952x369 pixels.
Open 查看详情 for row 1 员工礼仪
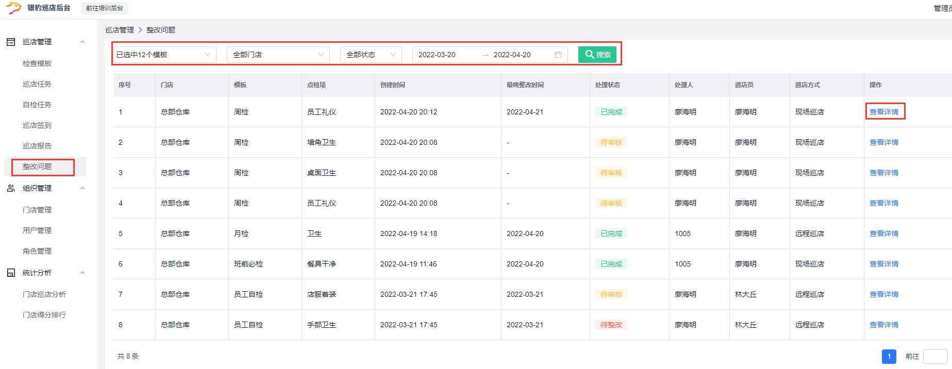(x=883, y=112)
